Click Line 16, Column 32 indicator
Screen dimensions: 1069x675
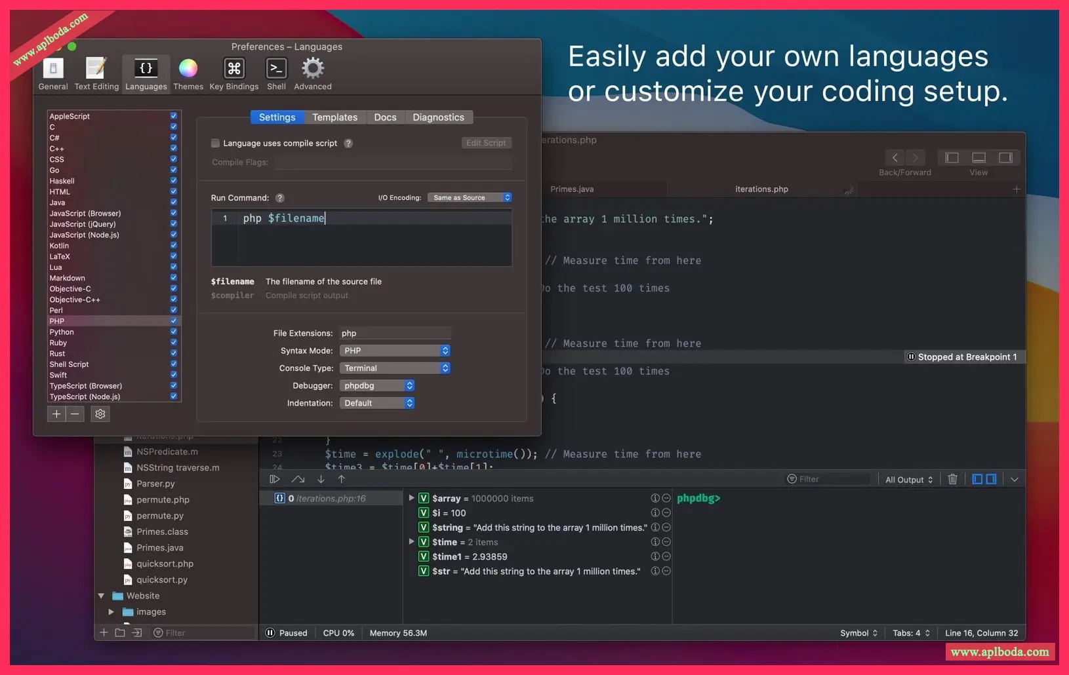point(981,633)
